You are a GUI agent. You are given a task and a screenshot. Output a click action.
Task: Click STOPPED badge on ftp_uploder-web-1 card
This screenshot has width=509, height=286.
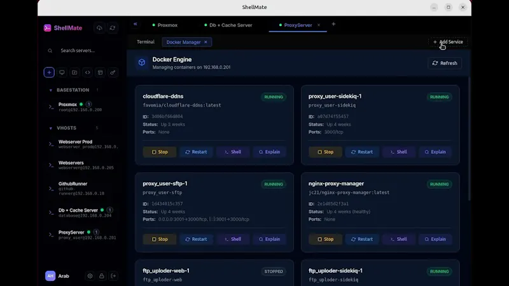click(x=274, y=271)
